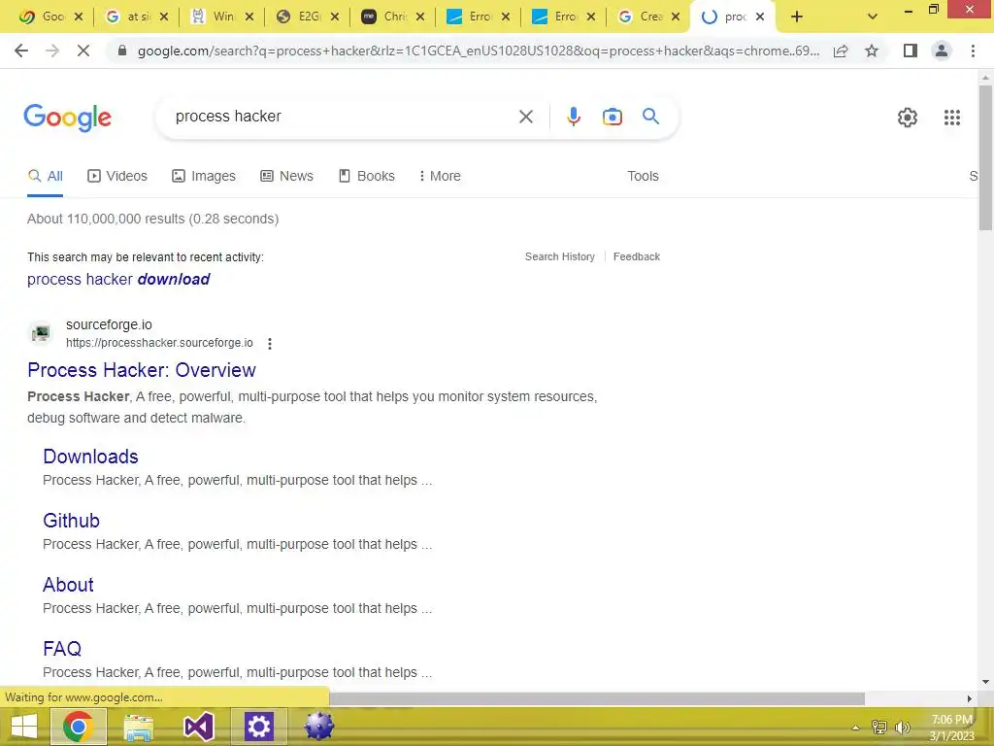The height and width of the screenshot is (746, 994).
Task: Close the 'E2G' tab
Action: [335, 17]
